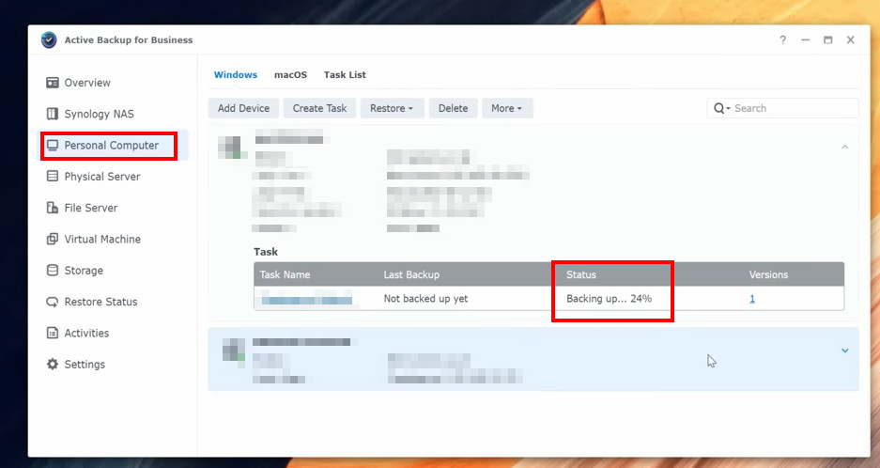Click the Status column header
Screen dimensions: 880x468
(580, 274)
